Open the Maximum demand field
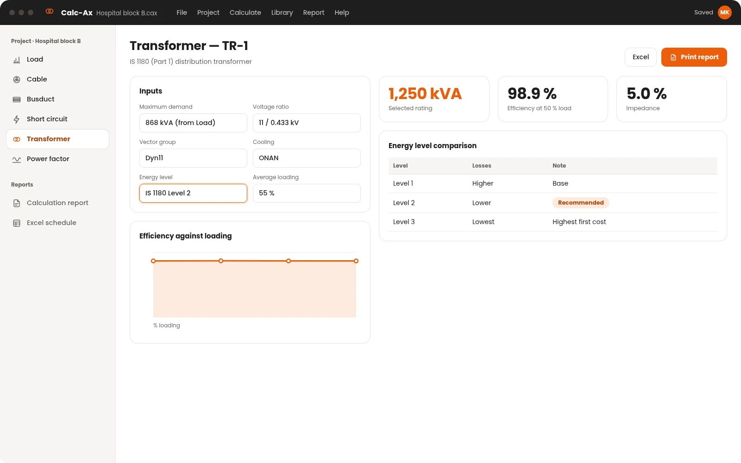 [193, 123]
